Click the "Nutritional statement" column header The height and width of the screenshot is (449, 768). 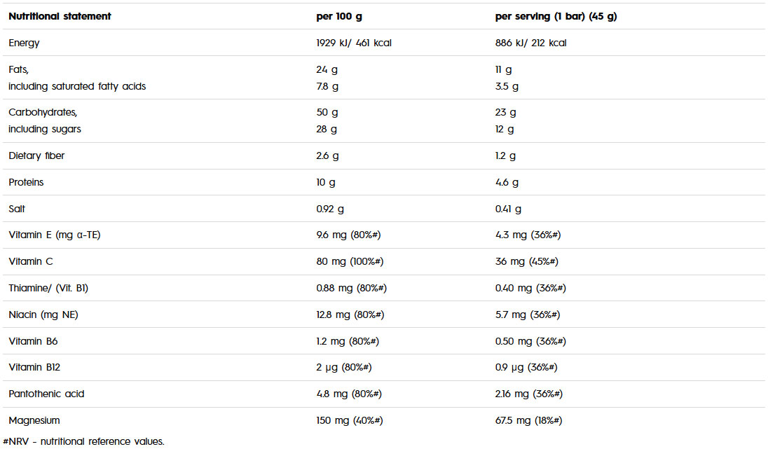(x=60, y=16)
